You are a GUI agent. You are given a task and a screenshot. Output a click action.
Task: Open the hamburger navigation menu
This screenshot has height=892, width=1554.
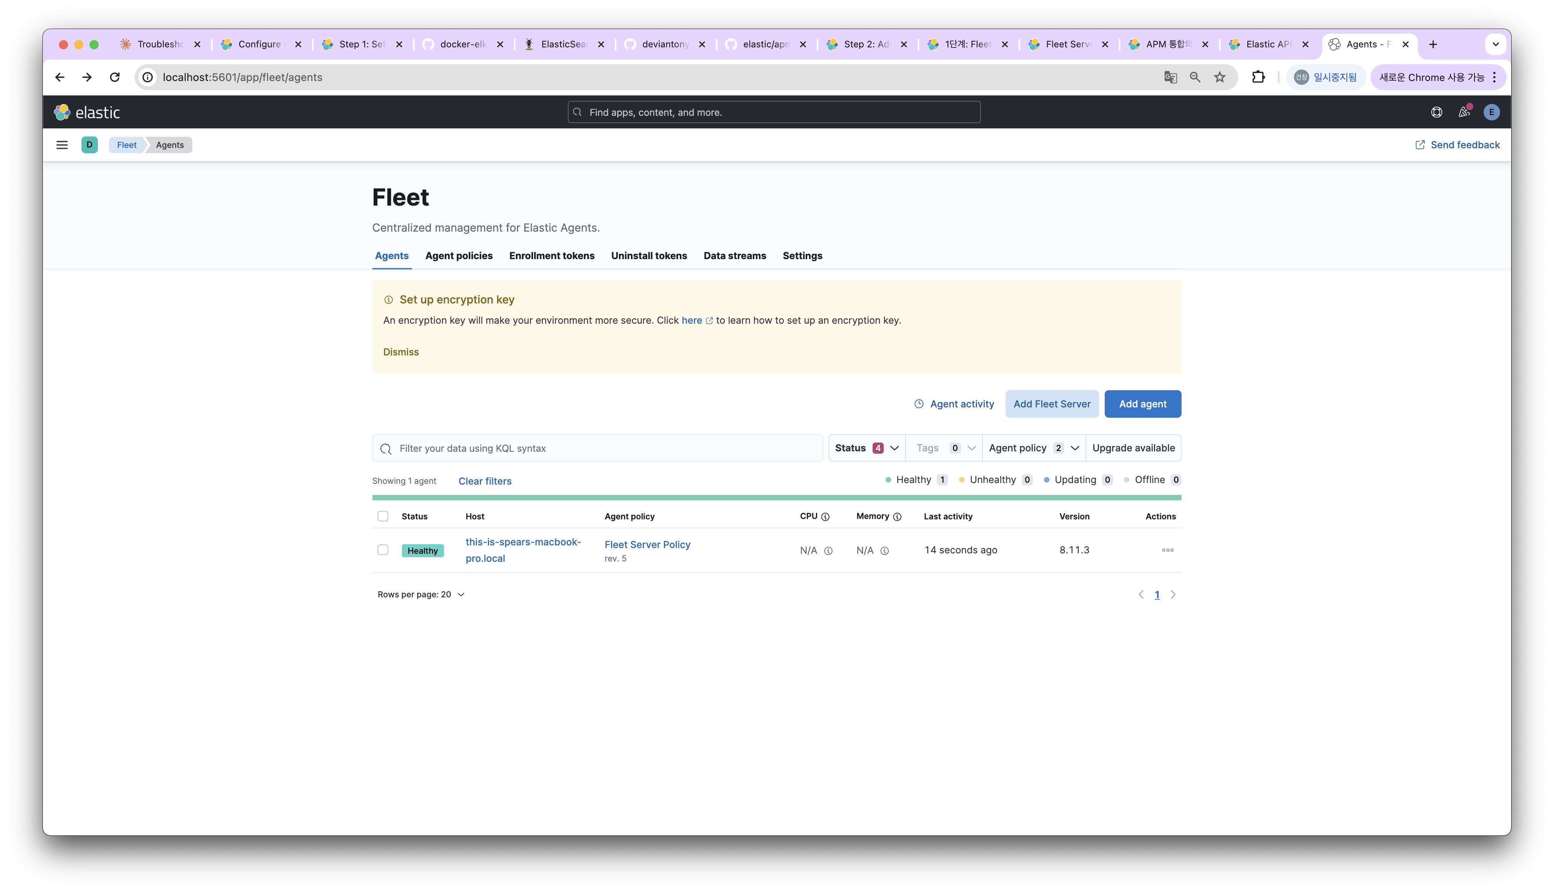point(62,144)
